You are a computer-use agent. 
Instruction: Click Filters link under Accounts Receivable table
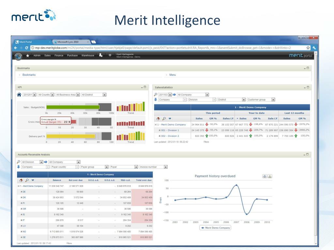click(69, 243)
